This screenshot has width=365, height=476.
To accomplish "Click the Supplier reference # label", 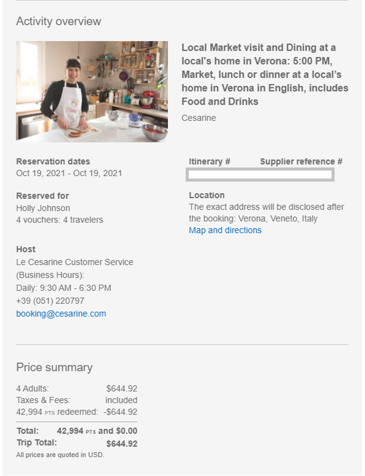I will [x=301, y=161].
